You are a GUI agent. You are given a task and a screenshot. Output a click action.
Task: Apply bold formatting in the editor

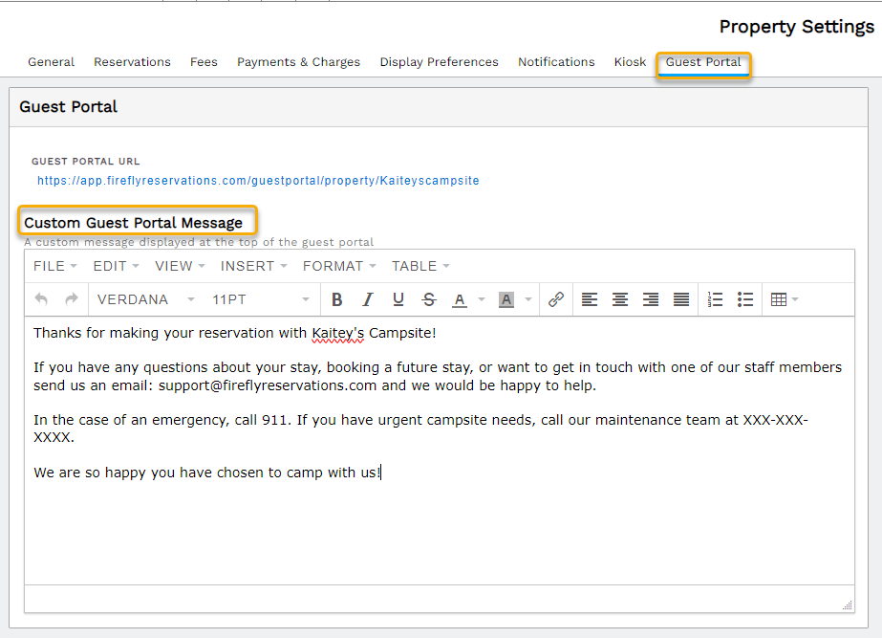click(336, 299)
